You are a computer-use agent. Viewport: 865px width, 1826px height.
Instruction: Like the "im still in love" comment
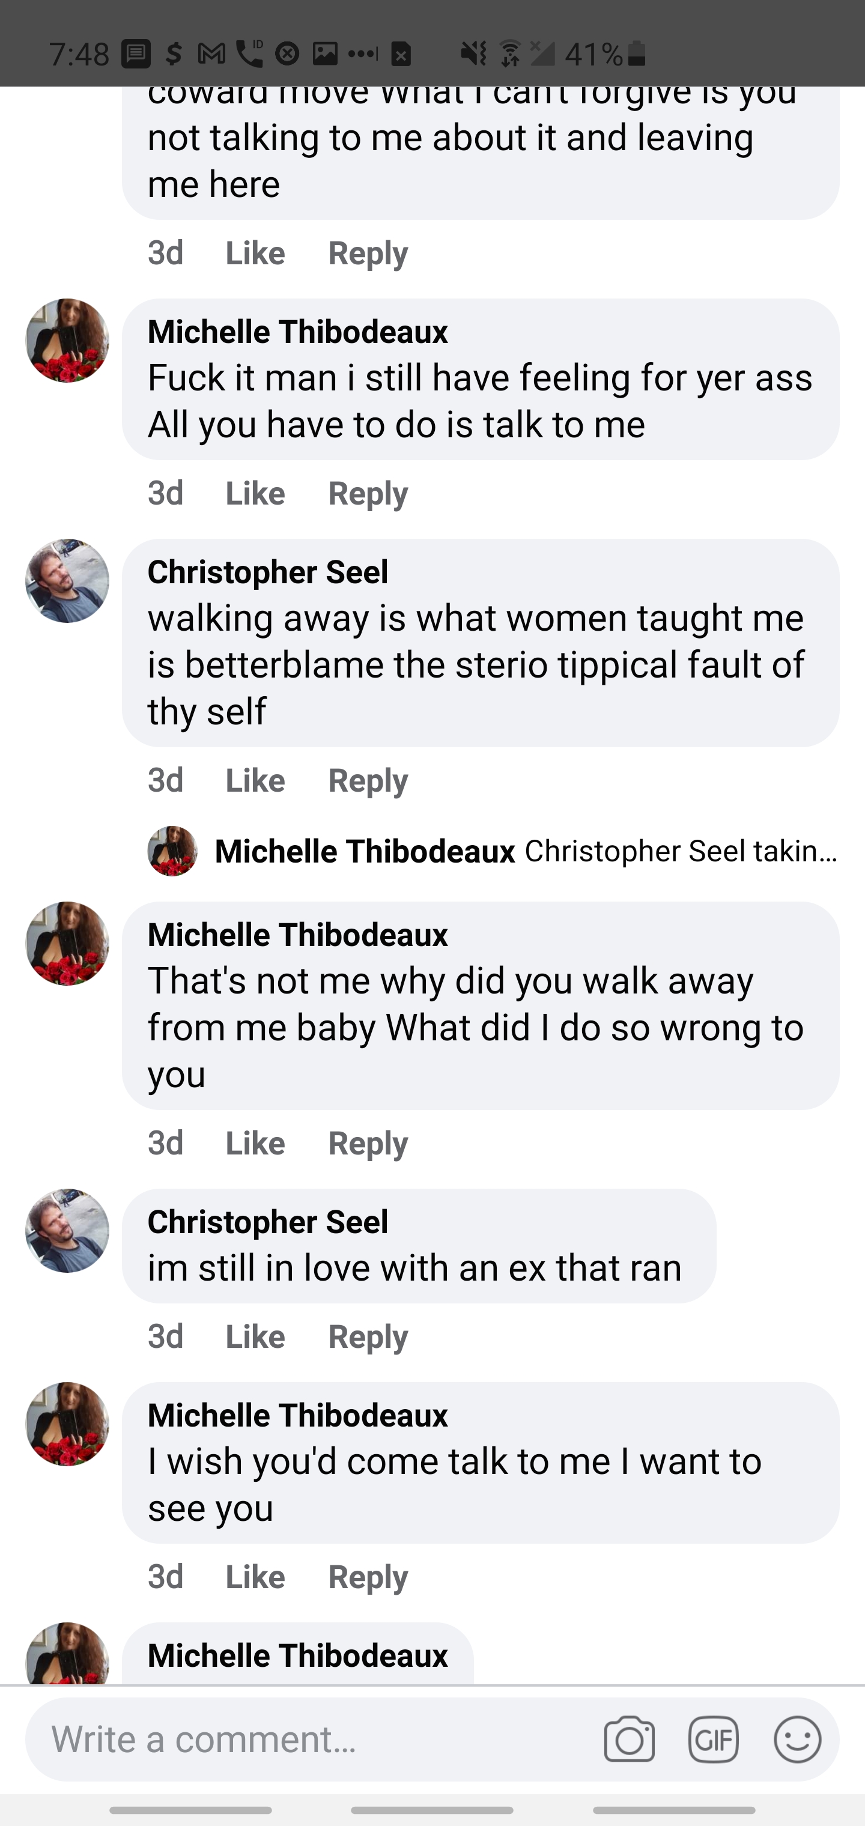coord(255,1336)
